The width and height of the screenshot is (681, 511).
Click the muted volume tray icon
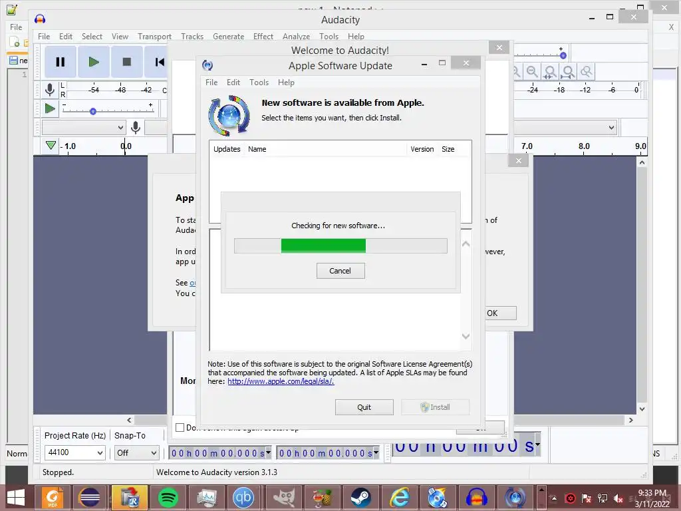[x=618, y=498]
